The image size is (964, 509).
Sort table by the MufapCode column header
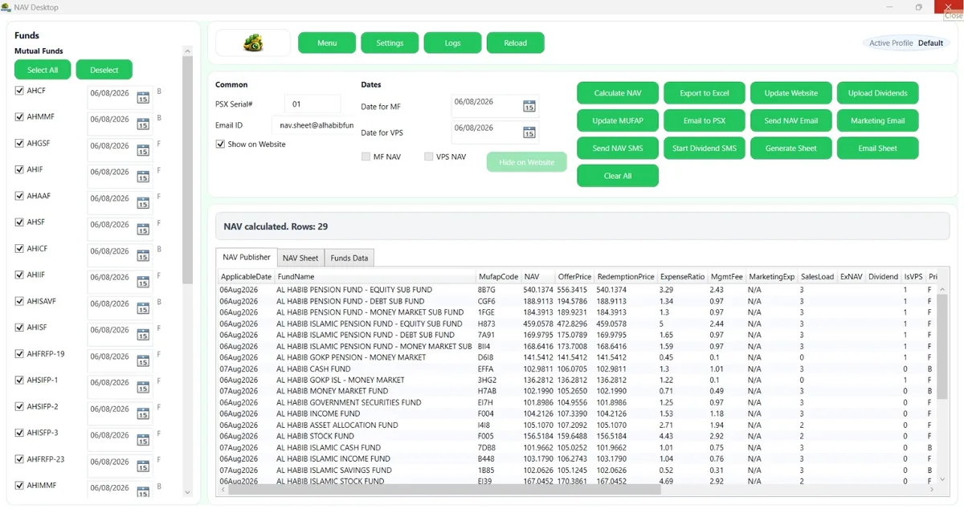click(498, 277)
